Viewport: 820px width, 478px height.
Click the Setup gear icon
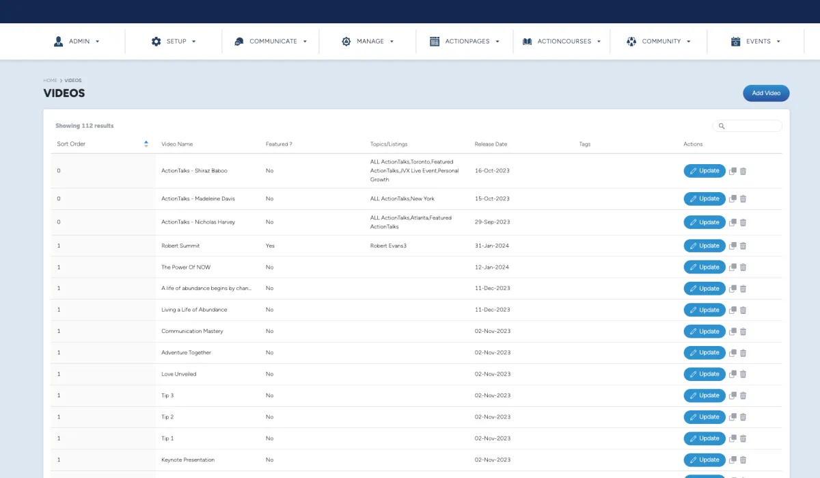point(156,42)
